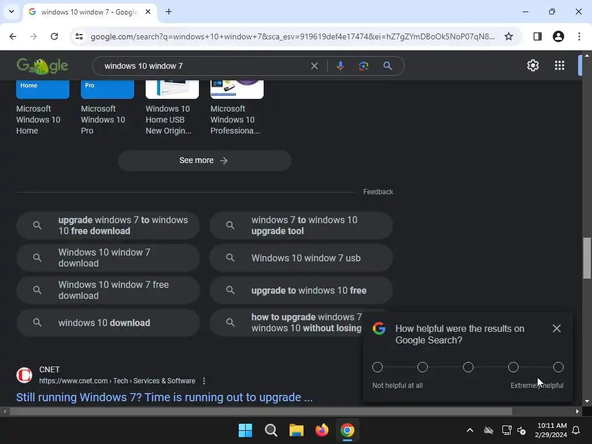Image resolution: width=592 pixels, height=444 pixels.
Task: Open the Windows Start menu
Action: pyautogui.click(x=245, y=430)
